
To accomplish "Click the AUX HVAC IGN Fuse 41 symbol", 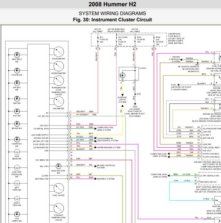I will [x=117, y=39].
